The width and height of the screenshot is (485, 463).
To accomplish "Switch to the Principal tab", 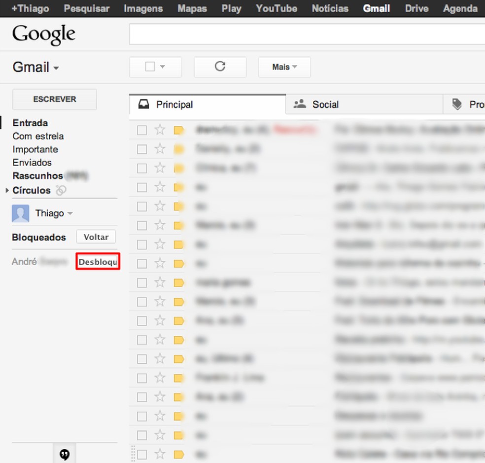I will pos(207,105).
